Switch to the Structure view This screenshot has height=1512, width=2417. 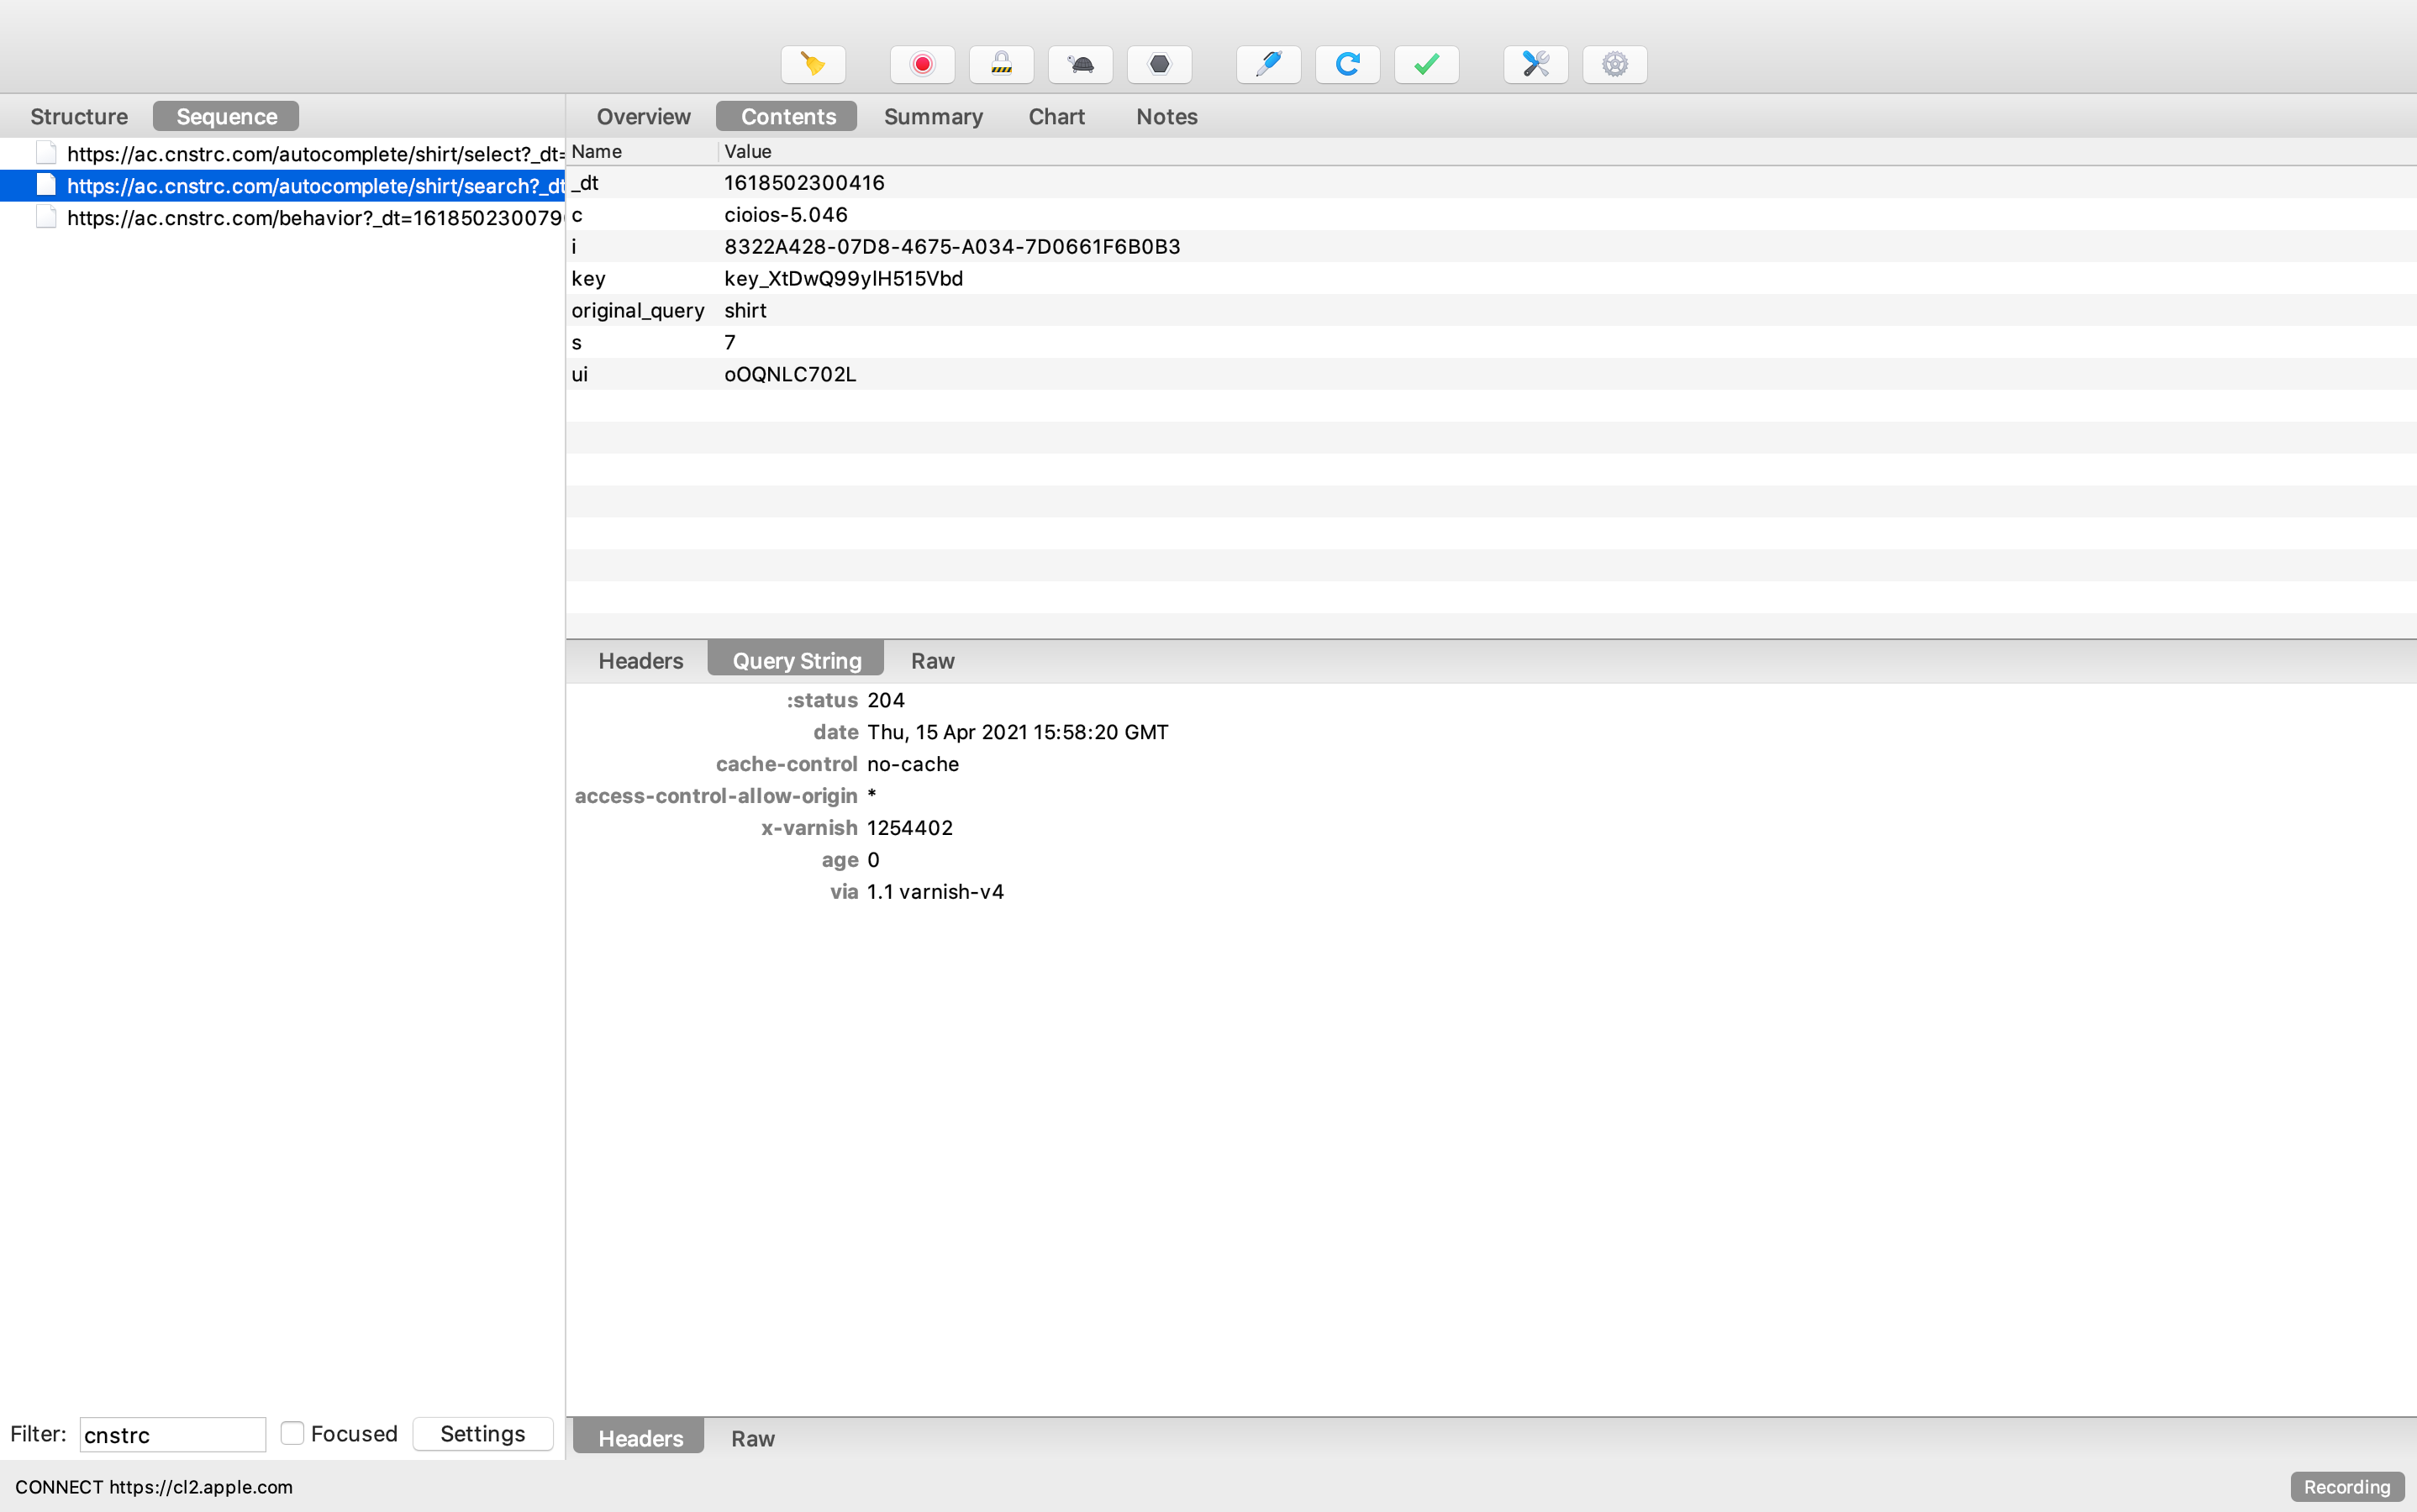coord(79,117)
